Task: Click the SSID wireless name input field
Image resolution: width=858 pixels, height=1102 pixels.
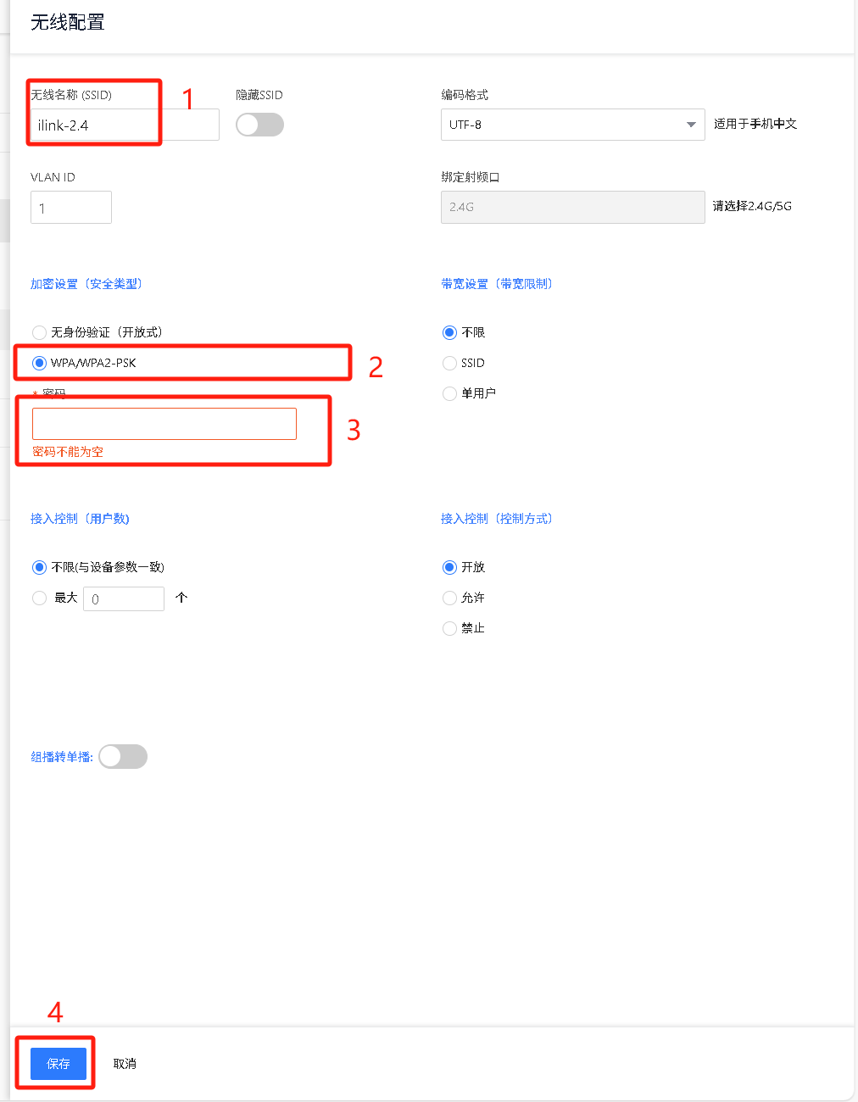Action: coord(124,125)
